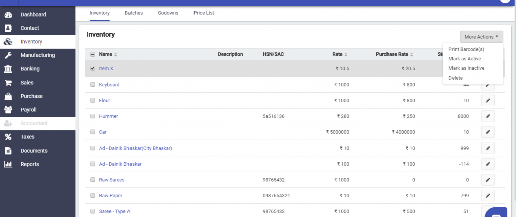Screen dimensions: 516x217
Task: Tick the Keyboard row checkbox
Action: (x=93, y=85)
